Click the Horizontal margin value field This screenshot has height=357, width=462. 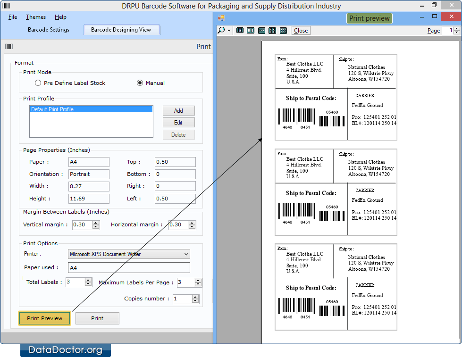pos(179,225)
